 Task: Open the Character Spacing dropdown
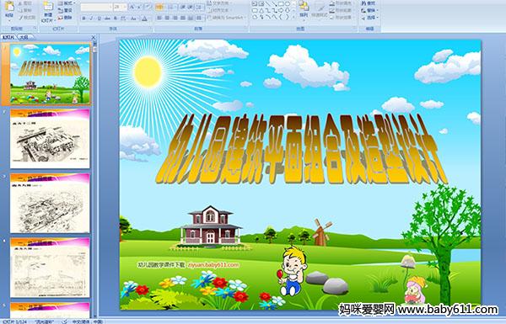(123, 19)
